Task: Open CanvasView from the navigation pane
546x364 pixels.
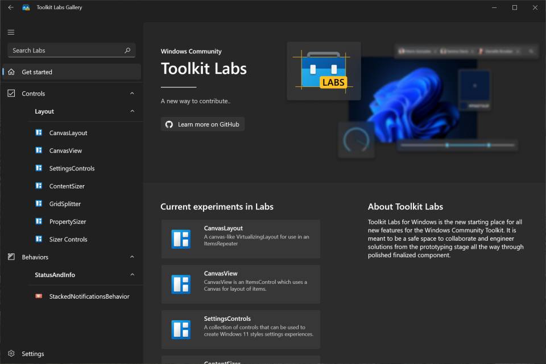Action: [39, 150]
